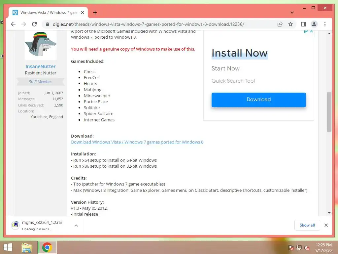Click the Start Now ad text

pyautogui.click(x=225, y=68)
